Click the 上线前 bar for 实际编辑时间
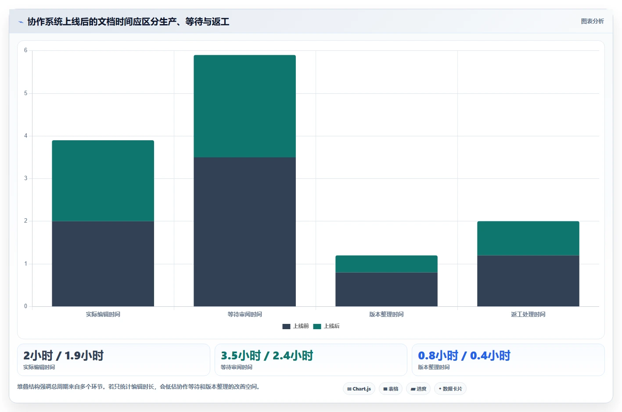622x412 pixels. (103, 264)
